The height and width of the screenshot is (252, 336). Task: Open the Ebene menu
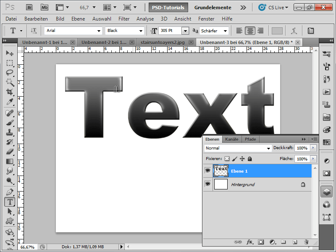point(78,19)
